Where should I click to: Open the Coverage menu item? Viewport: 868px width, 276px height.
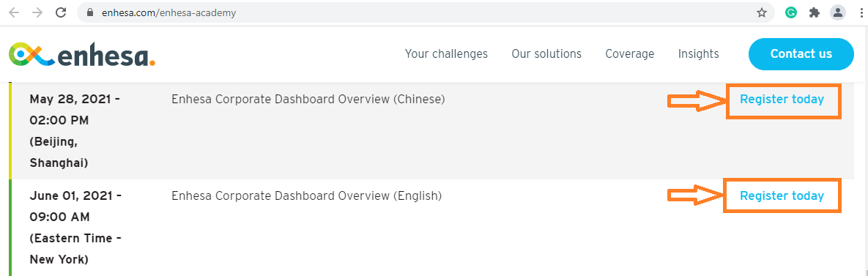point(629,53)
